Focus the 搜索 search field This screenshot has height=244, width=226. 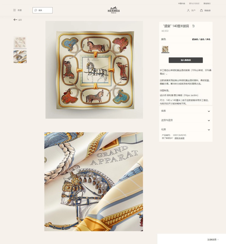(x=43, y=10)
